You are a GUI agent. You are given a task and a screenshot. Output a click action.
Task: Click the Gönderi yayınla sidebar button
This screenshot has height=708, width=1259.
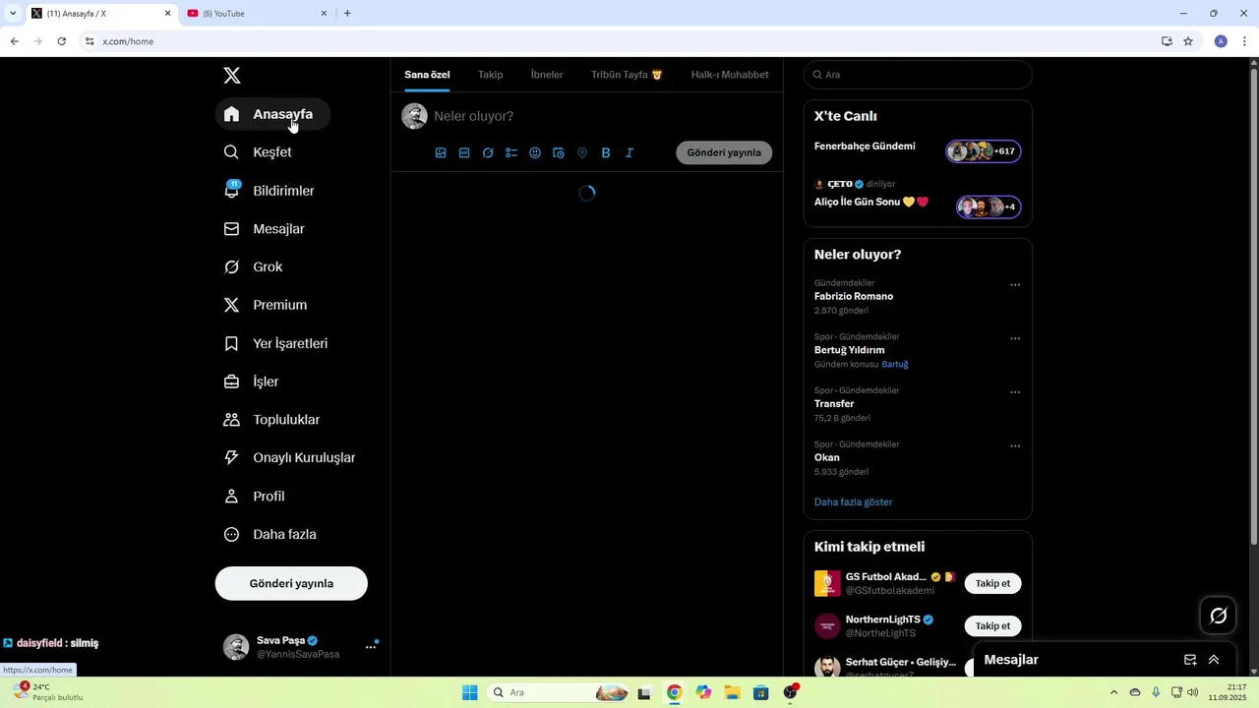(291, 583)
